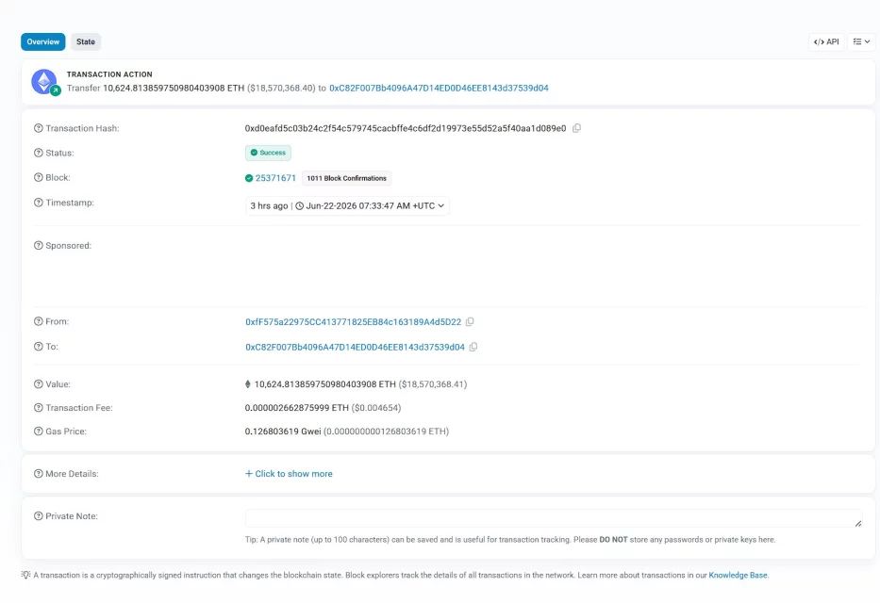The image size is (880, 603).
Task: Open the API button
Action: (x=826, y=42)
